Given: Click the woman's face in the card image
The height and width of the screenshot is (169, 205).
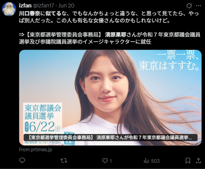Looking at the screenshot, I should point(105,86).
